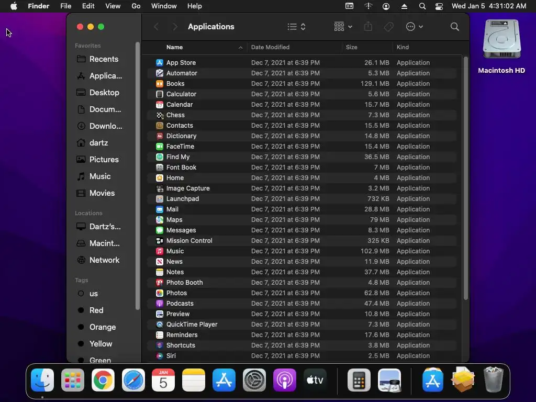Open the Trash in the Dock
Screen dimensions: 536x402
pyautogui.click(x=494, y=379)
